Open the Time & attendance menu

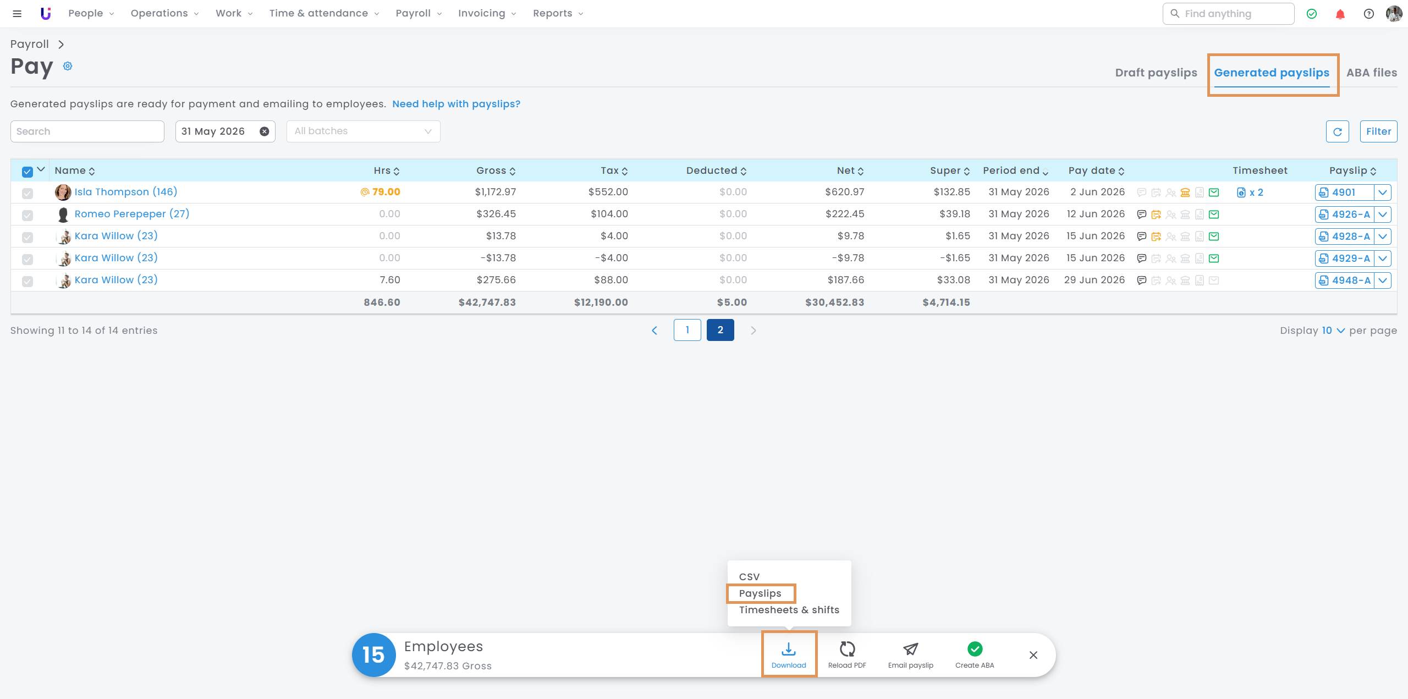[324, 13]
